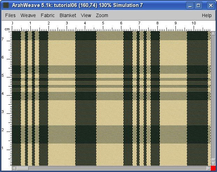
Task: Open the Weave menu
Action: coord(28,15)
